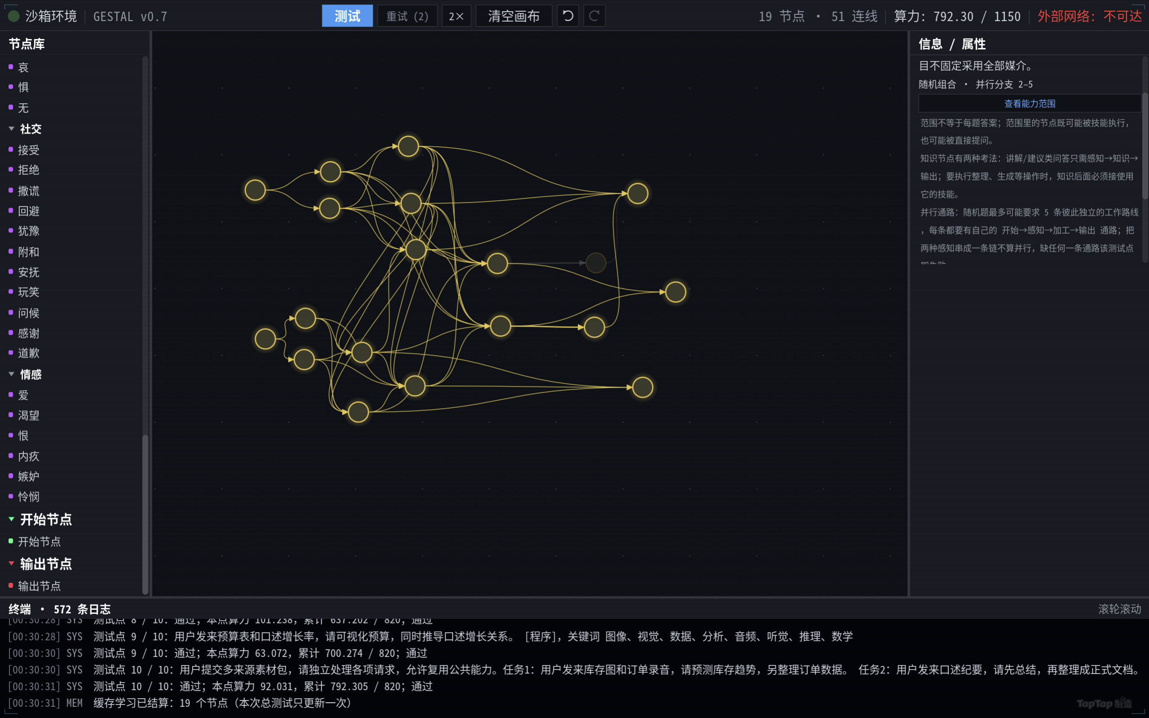Viewport: 1149px width, 718px height.
Task: Select the 道歉 node item
Action: 24,353
